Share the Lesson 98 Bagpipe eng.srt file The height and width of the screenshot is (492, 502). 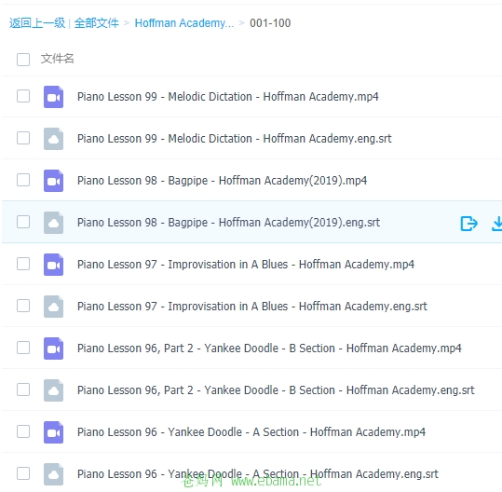[x=469, y=224]
